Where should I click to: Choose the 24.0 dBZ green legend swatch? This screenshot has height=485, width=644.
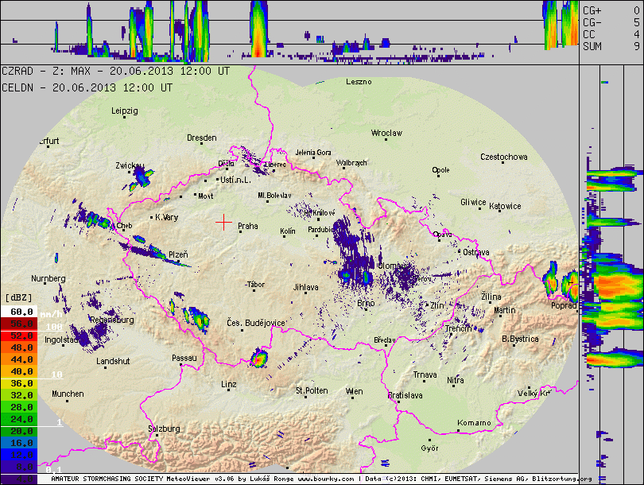pos(17,418)
